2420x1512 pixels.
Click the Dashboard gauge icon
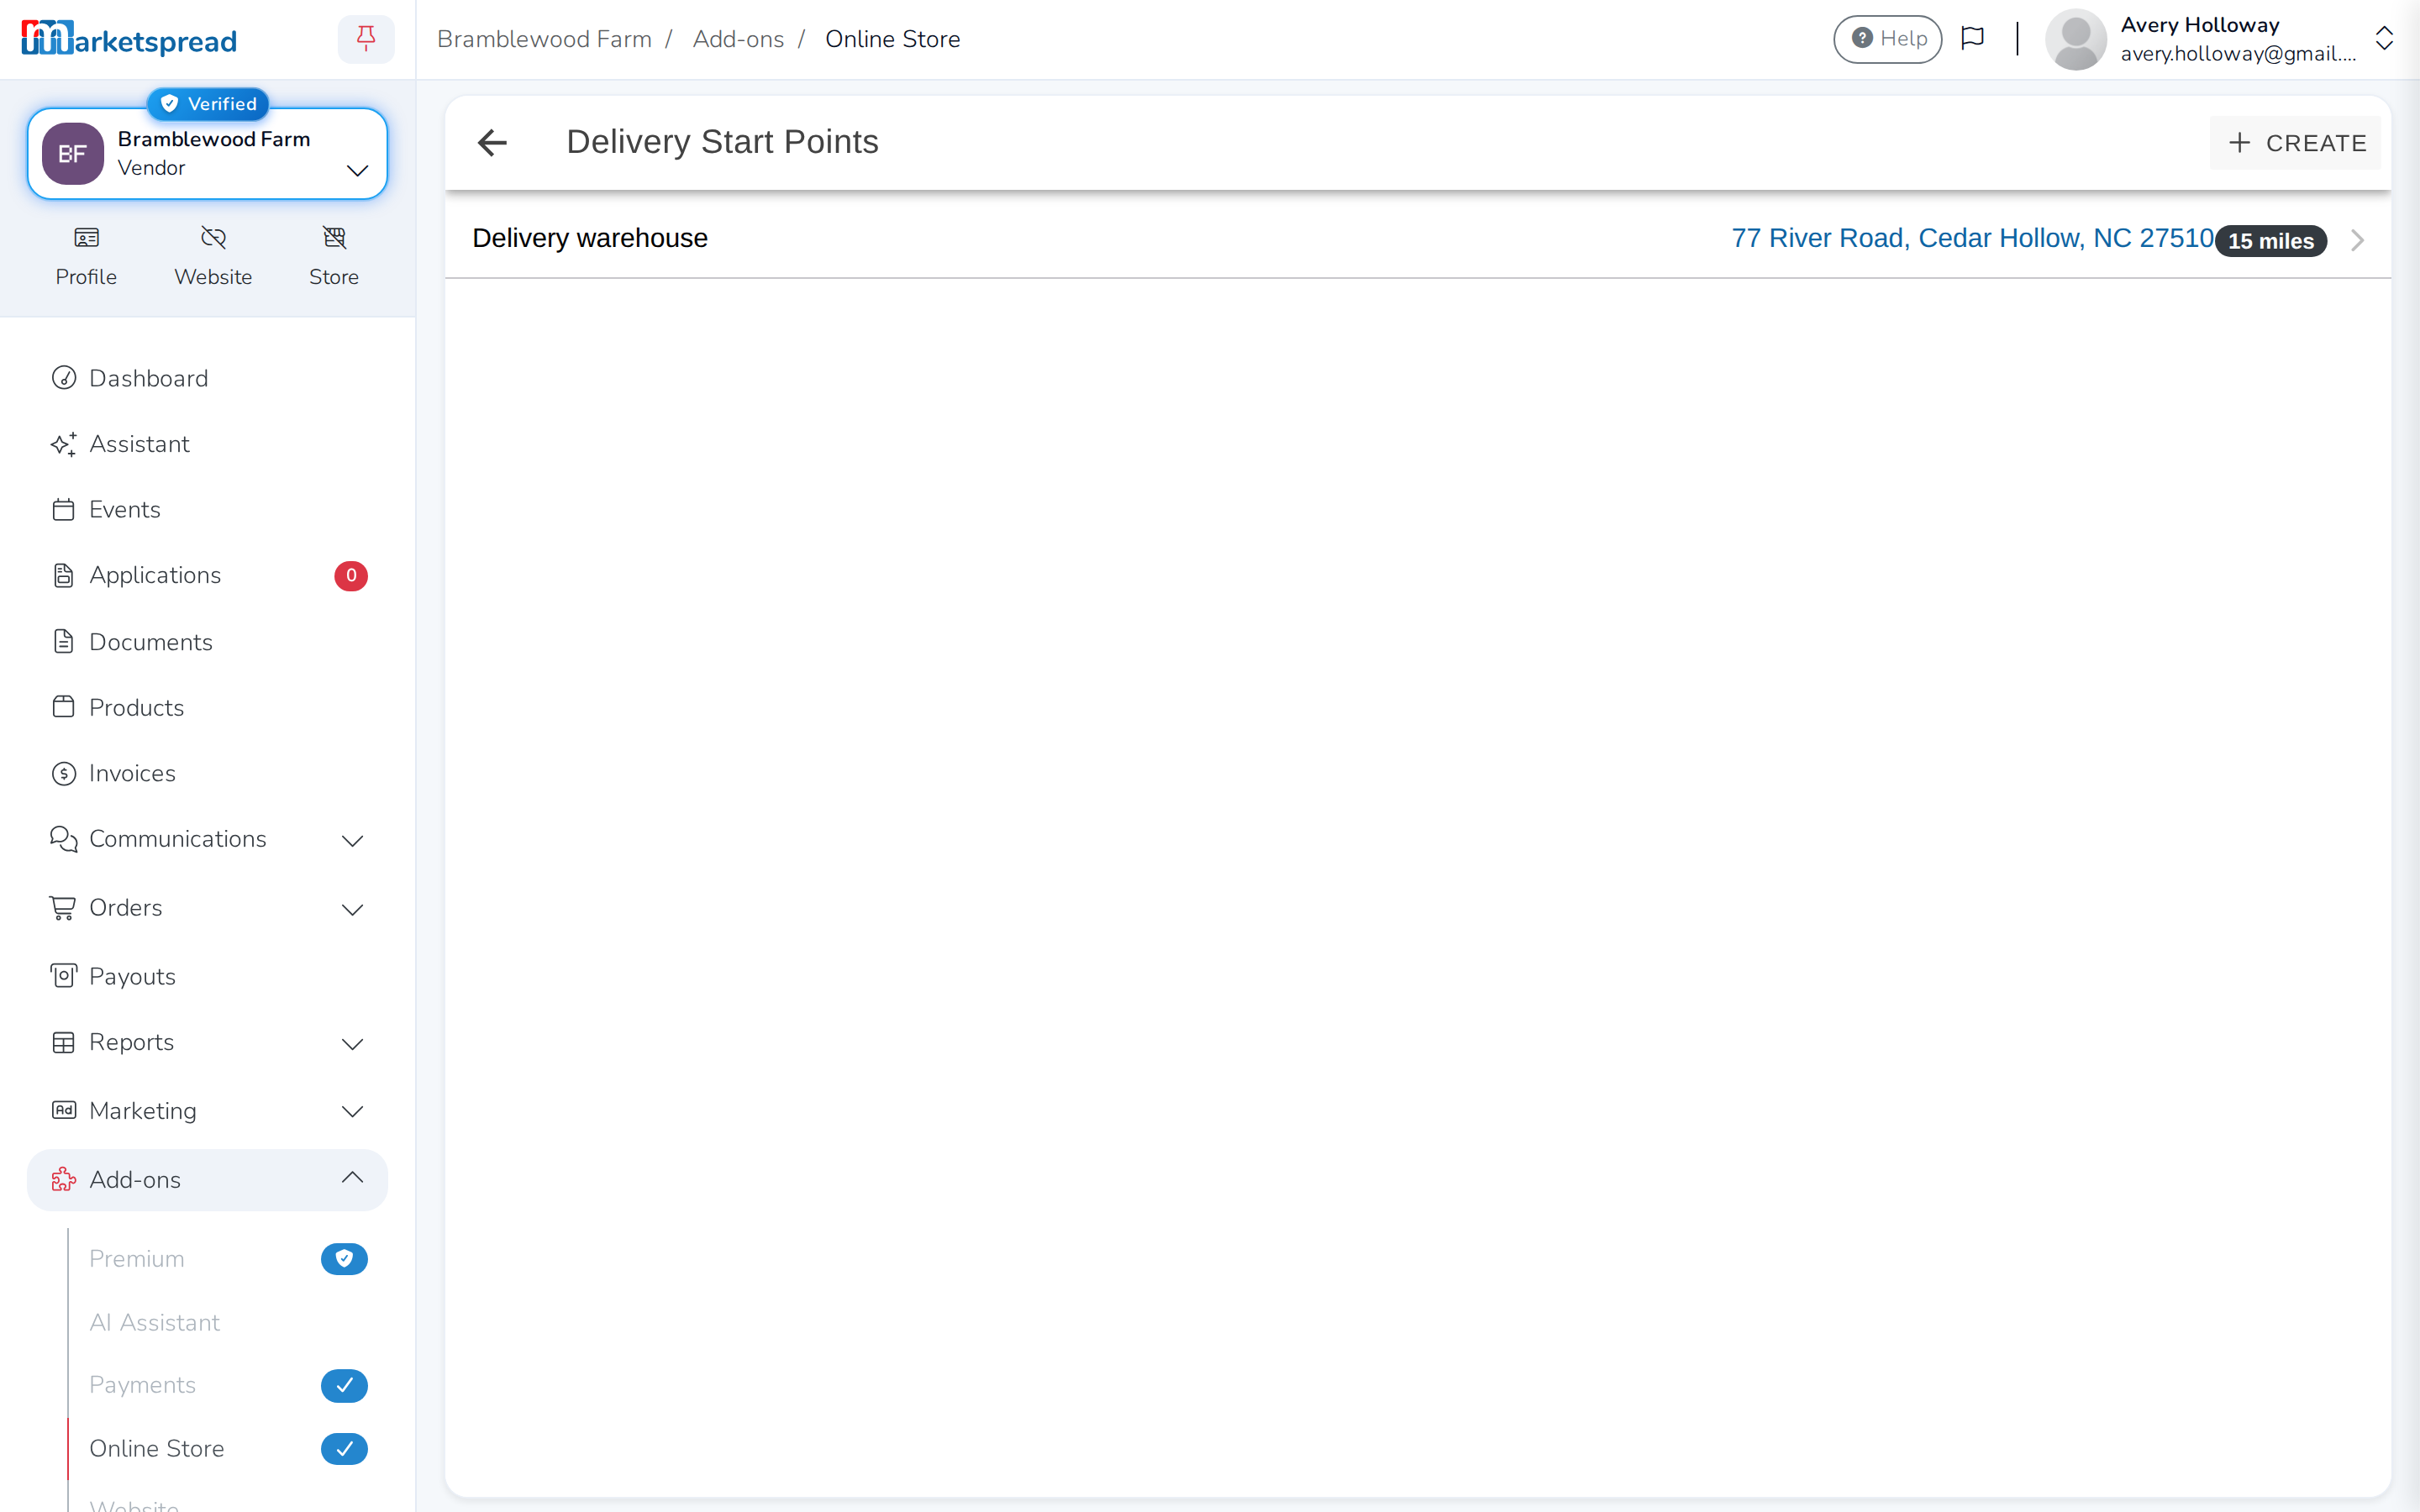tap(64, 378)
